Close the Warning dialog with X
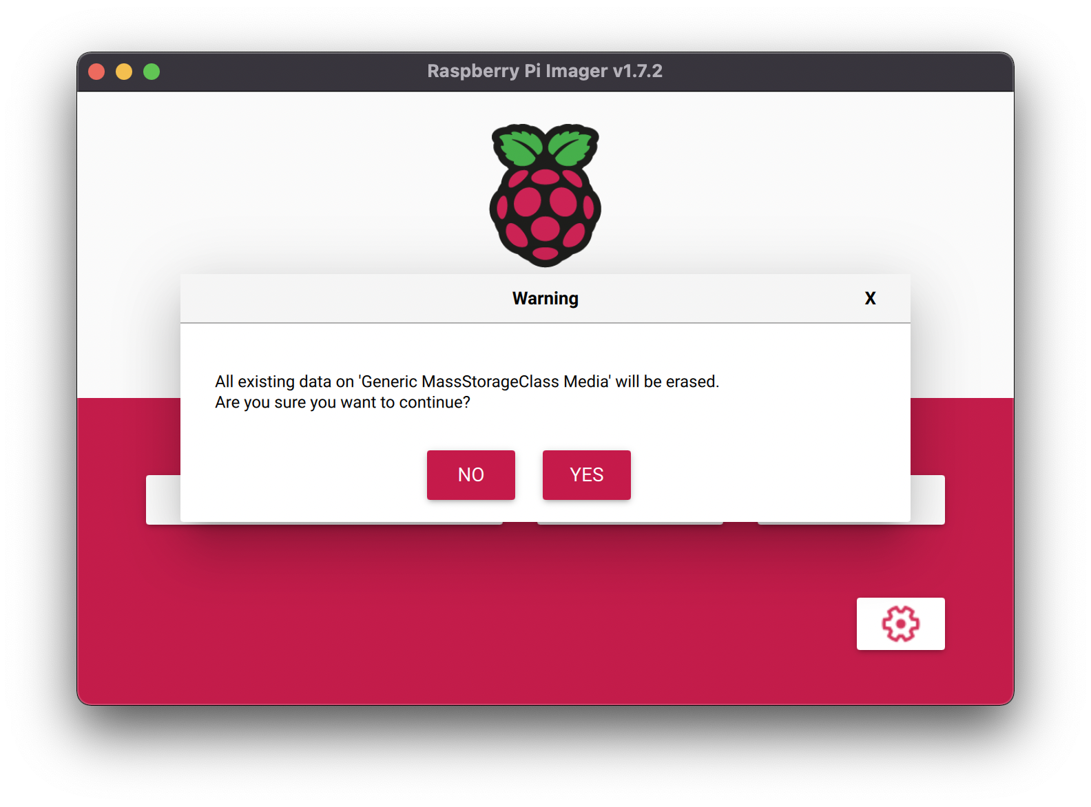The image size is (1091, 807). click(870, 298)
